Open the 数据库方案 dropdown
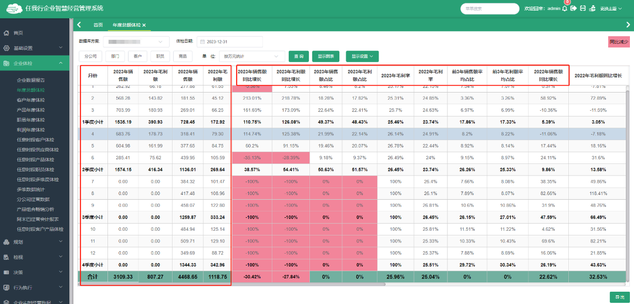This screenshot has width=634, height=304. [136, 42]
